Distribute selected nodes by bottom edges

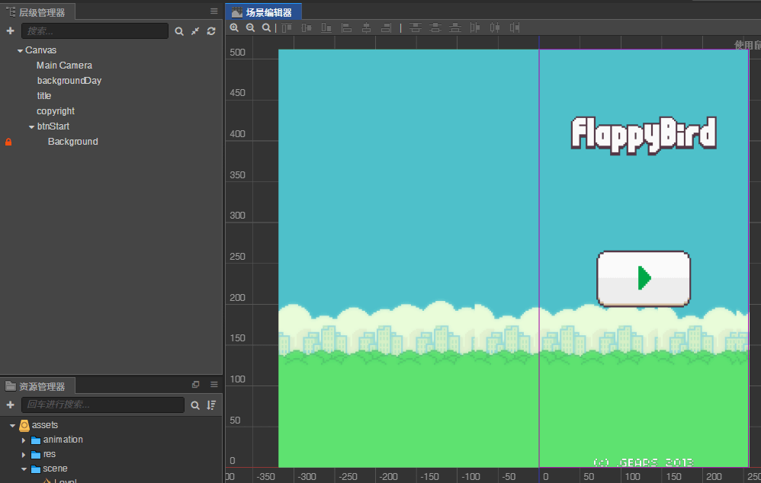[454, 27]
